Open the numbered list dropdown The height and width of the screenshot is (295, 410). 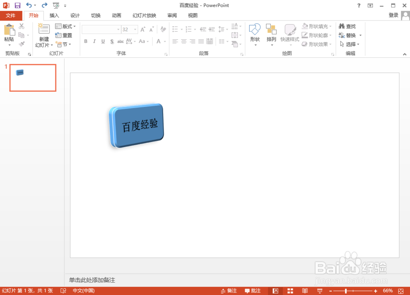(195, 29)
